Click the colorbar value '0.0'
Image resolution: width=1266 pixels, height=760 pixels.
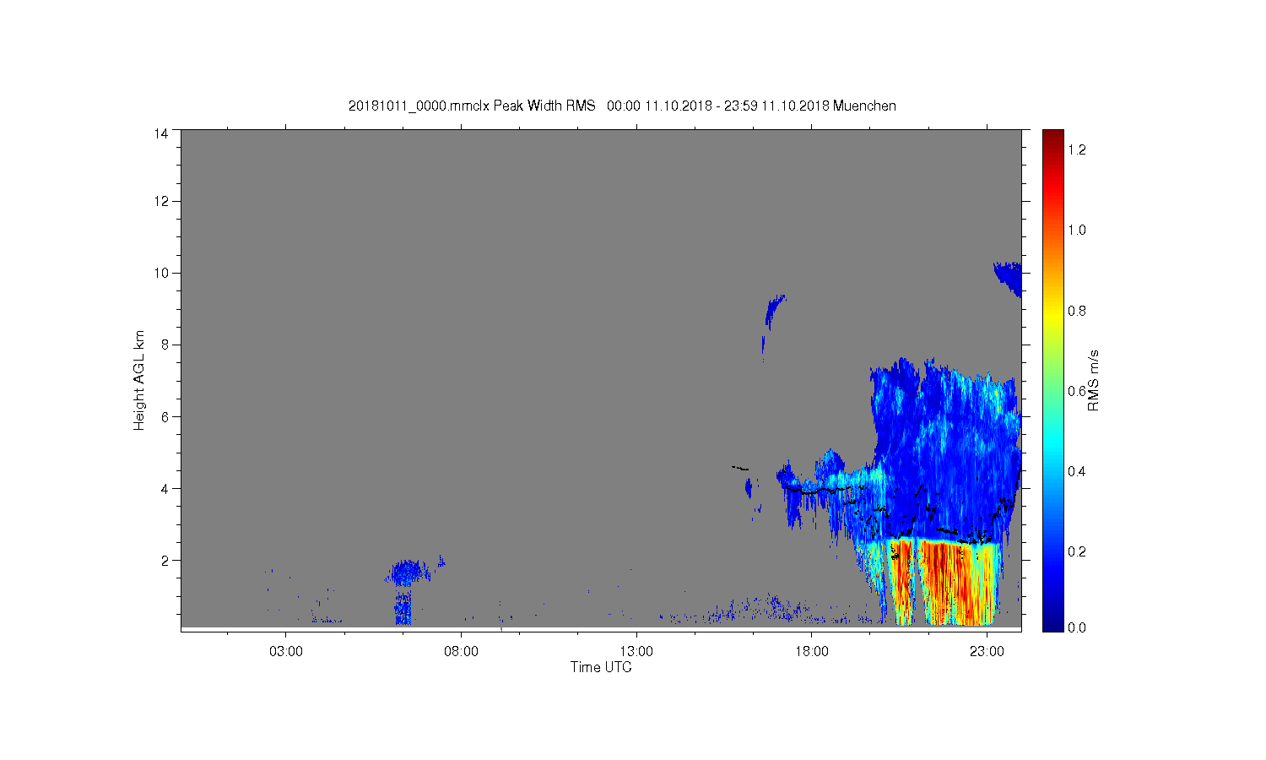coord(1077,627)
